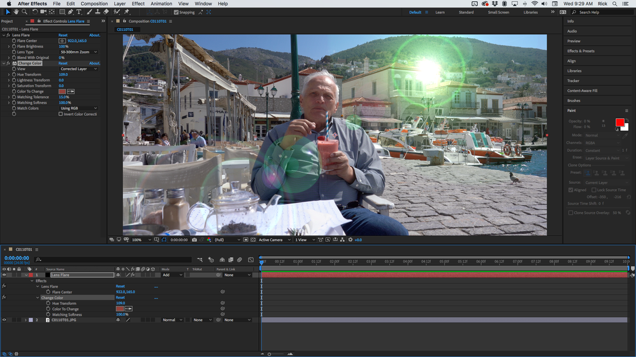Open the Active Camera view dropdown
This screenshot has width=636, height=357.
pos(274,240)
